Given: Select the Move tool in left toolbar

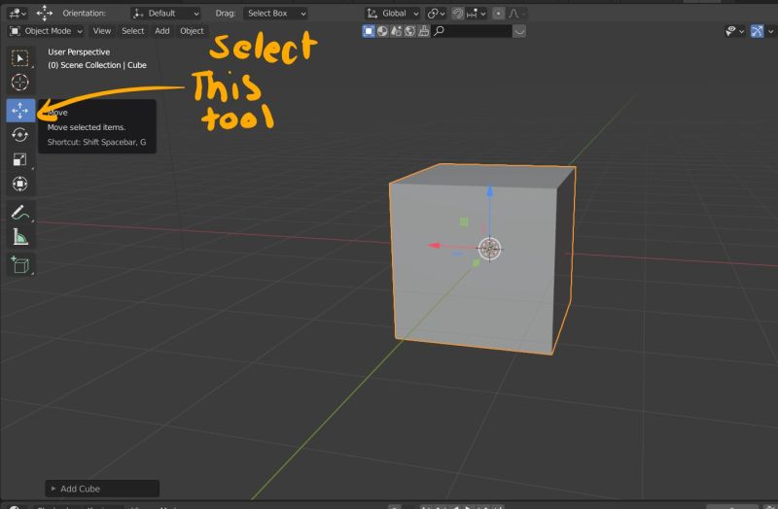Looking at the screenshot, I should pos(20,110).
